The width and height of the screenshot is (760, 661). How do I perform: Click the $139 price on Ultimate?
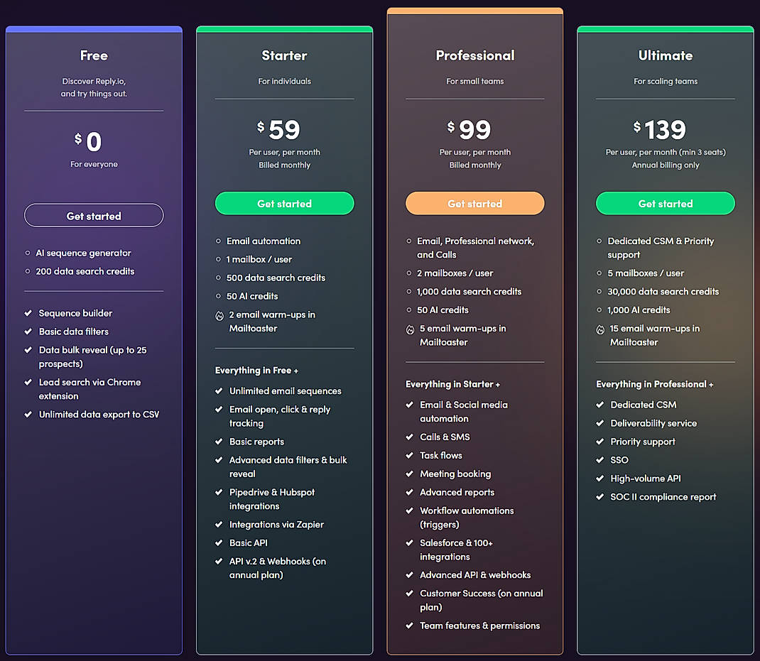(x=665, y=130)
